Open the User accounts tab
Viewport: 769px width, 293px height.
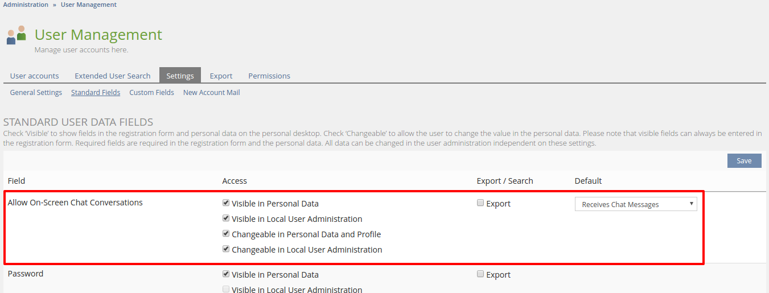[34, 76]
